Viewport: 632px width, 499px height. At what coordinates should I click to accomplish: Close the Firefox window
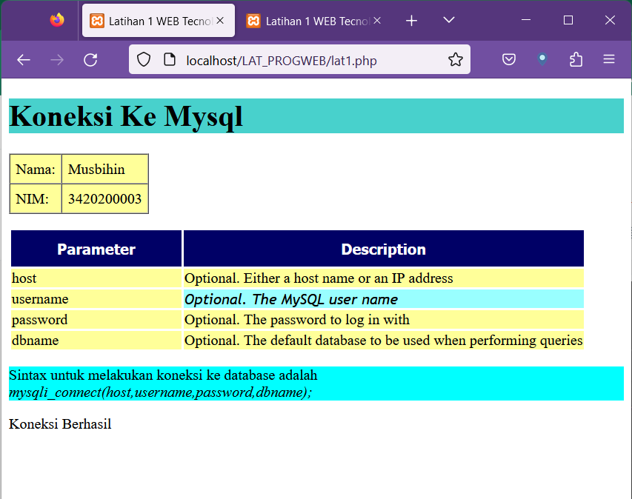(610, 20)
